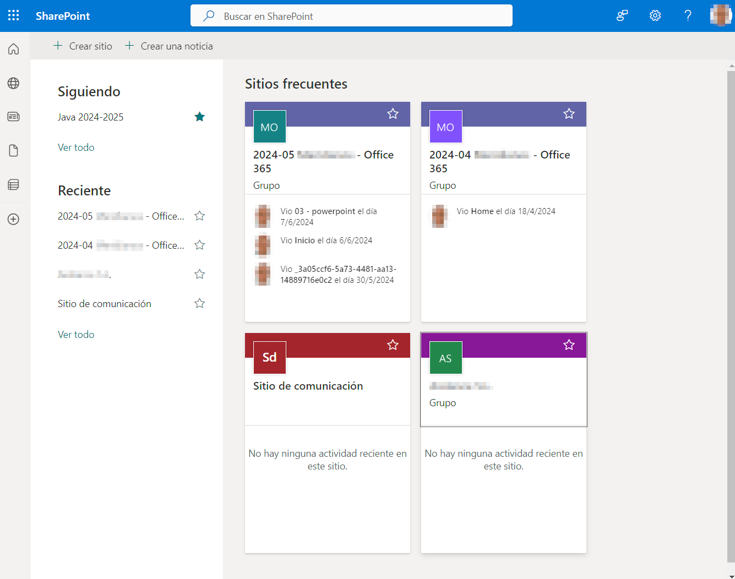The width and height of the screenshot is (735, 579).
Task: Toggle follow star on Sitio de comunicación card
Action: tap(393, 345)
